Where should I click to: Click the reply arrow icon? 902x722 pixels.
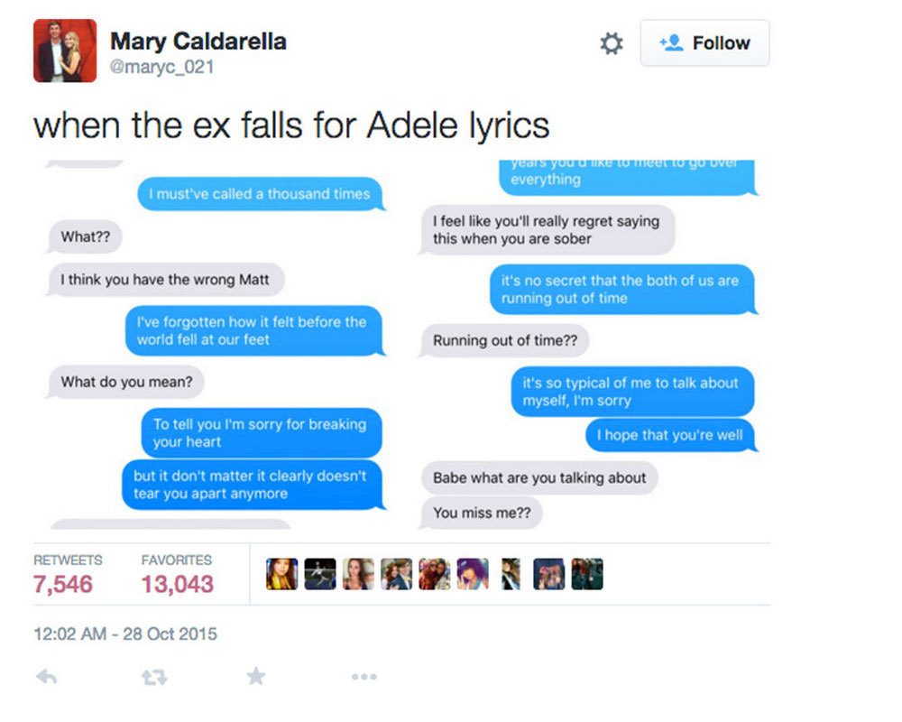(x=46, y=676)
